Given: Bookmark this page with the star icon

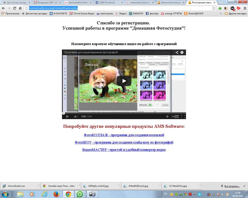Looking at the screenshot, I should 214,8.
